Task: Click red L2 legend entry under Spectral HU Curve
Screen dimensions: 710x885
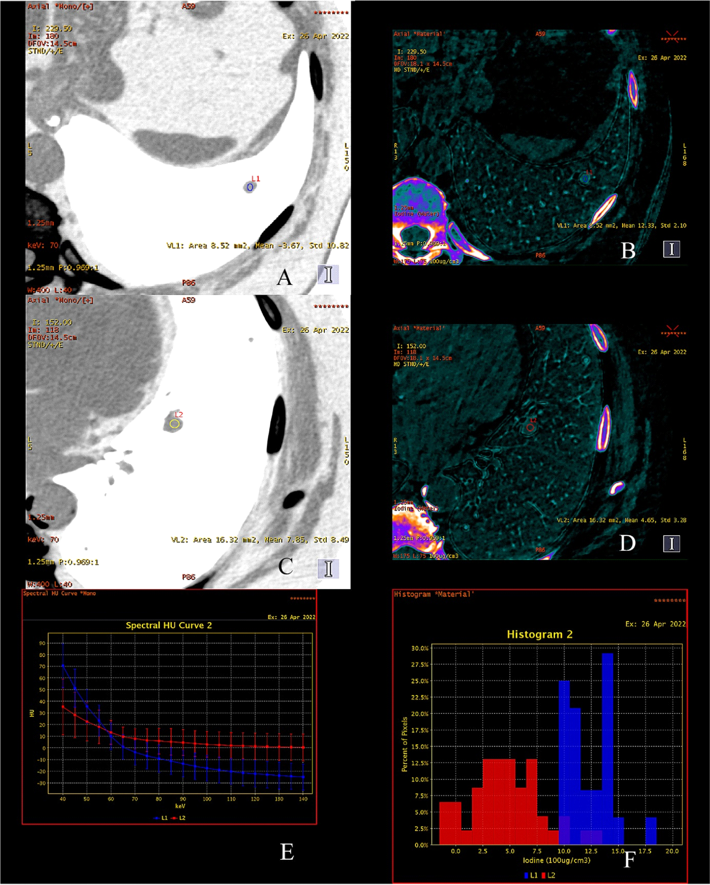Action: click(179, 818)
